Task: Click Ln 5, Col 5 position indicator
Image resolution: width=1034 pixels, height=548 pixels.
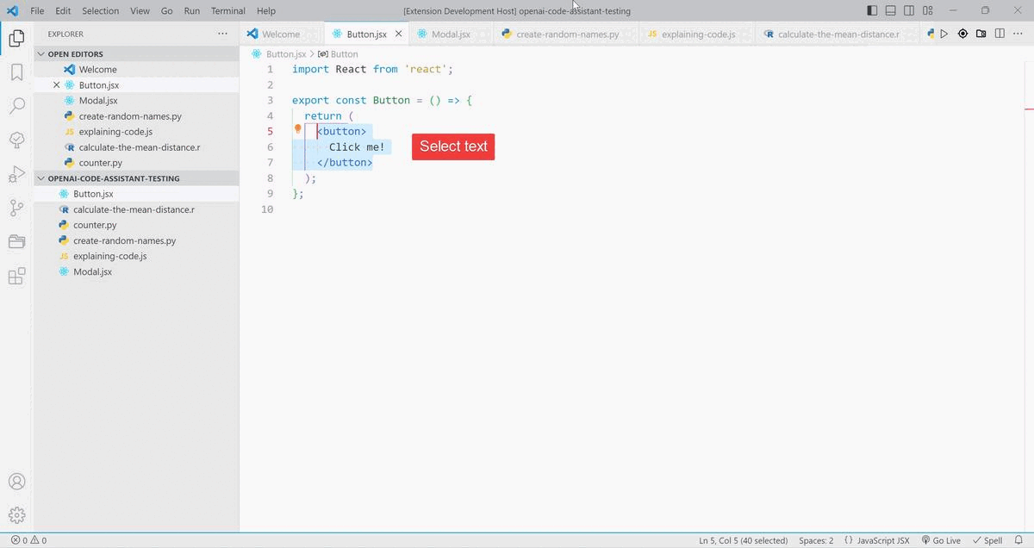Action: tap(743, 540)
